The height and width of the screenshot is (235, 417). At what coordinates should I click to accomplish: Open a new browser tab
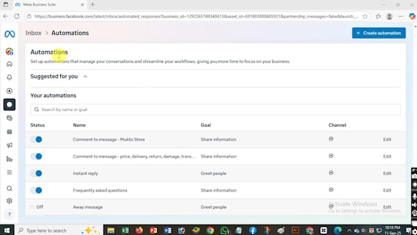93,4
